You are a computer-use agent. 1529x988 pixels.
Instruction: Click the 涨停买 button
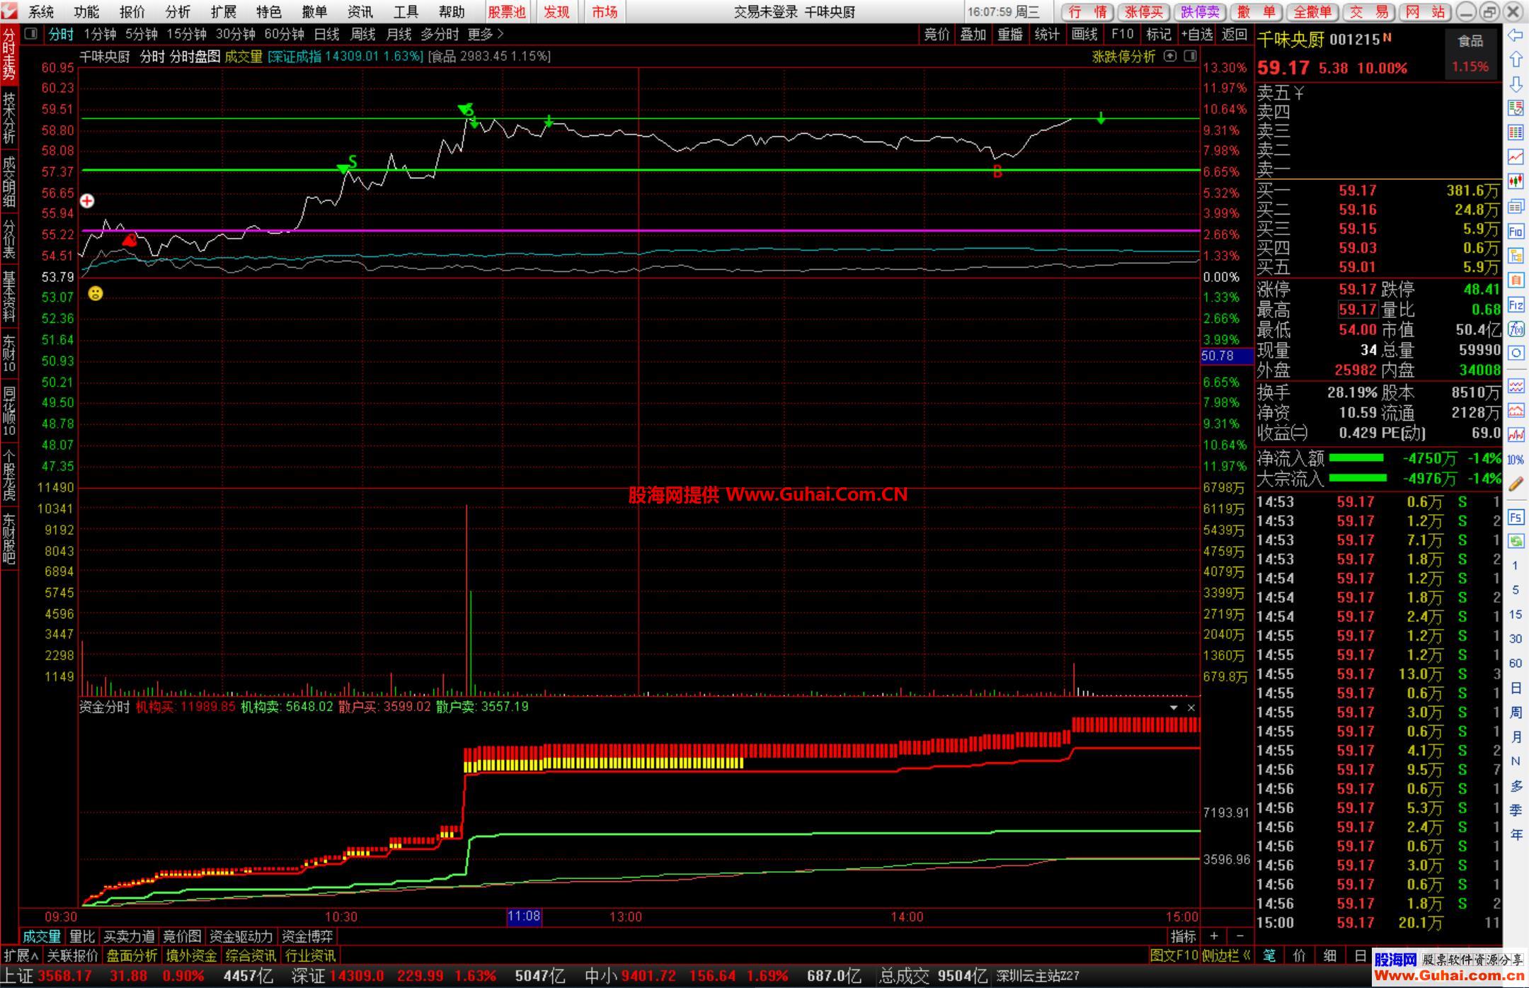[1143, 12]
